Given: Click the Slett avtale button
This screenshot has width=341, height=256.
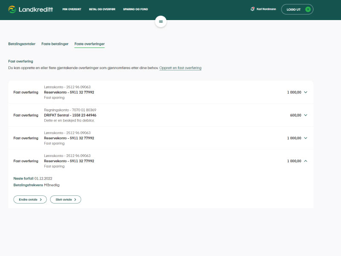Looking at the screenshot, I should click(66, 199).
